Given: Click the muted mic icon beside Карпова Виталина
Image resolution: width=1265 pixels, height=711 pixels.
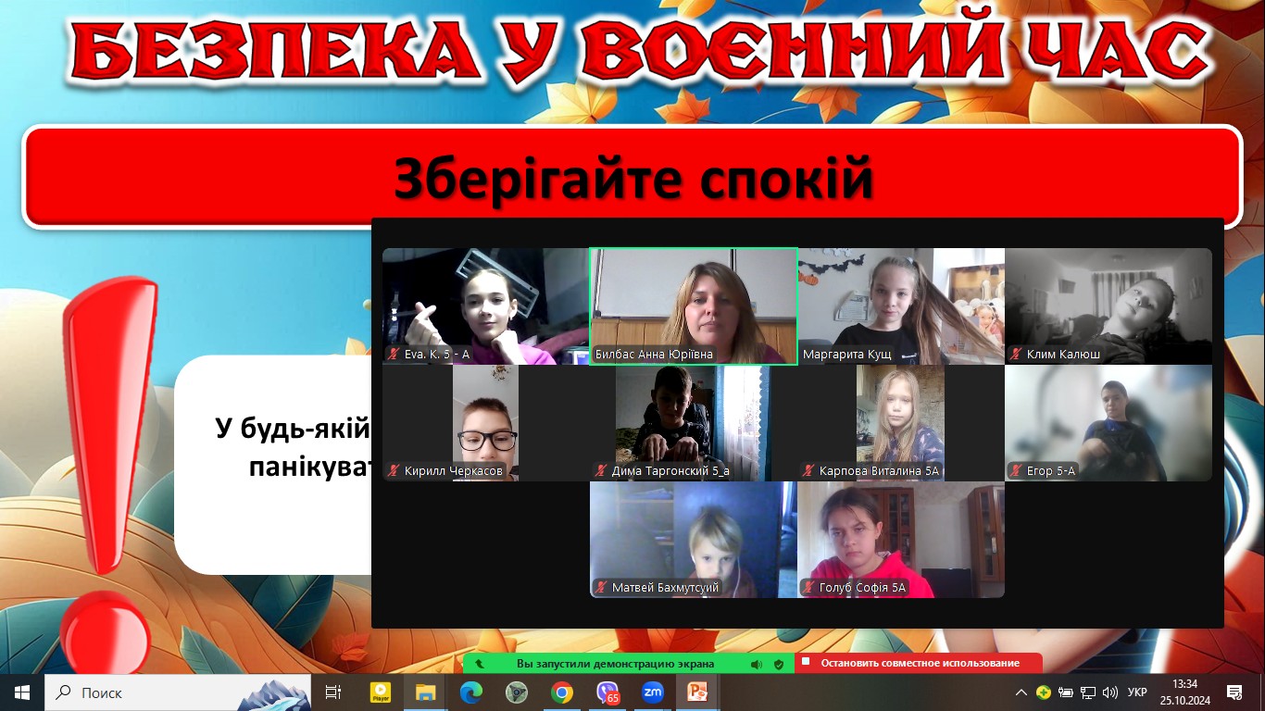Looking at the screenshot, I should pyautogui.click(x=808, y=470).
